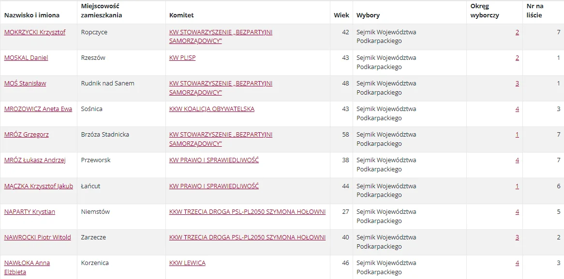Image resolution: width=564 pixels, height=279 pixels.
Task: Open candidate MOSKAL Daniel link
Action: [x=26, y=58]
